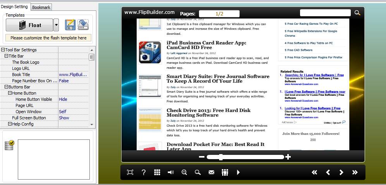Image resolution: width=386 pixels, height=185 pixels.
Task: Click the Float template button
Action: click(29, 25)
